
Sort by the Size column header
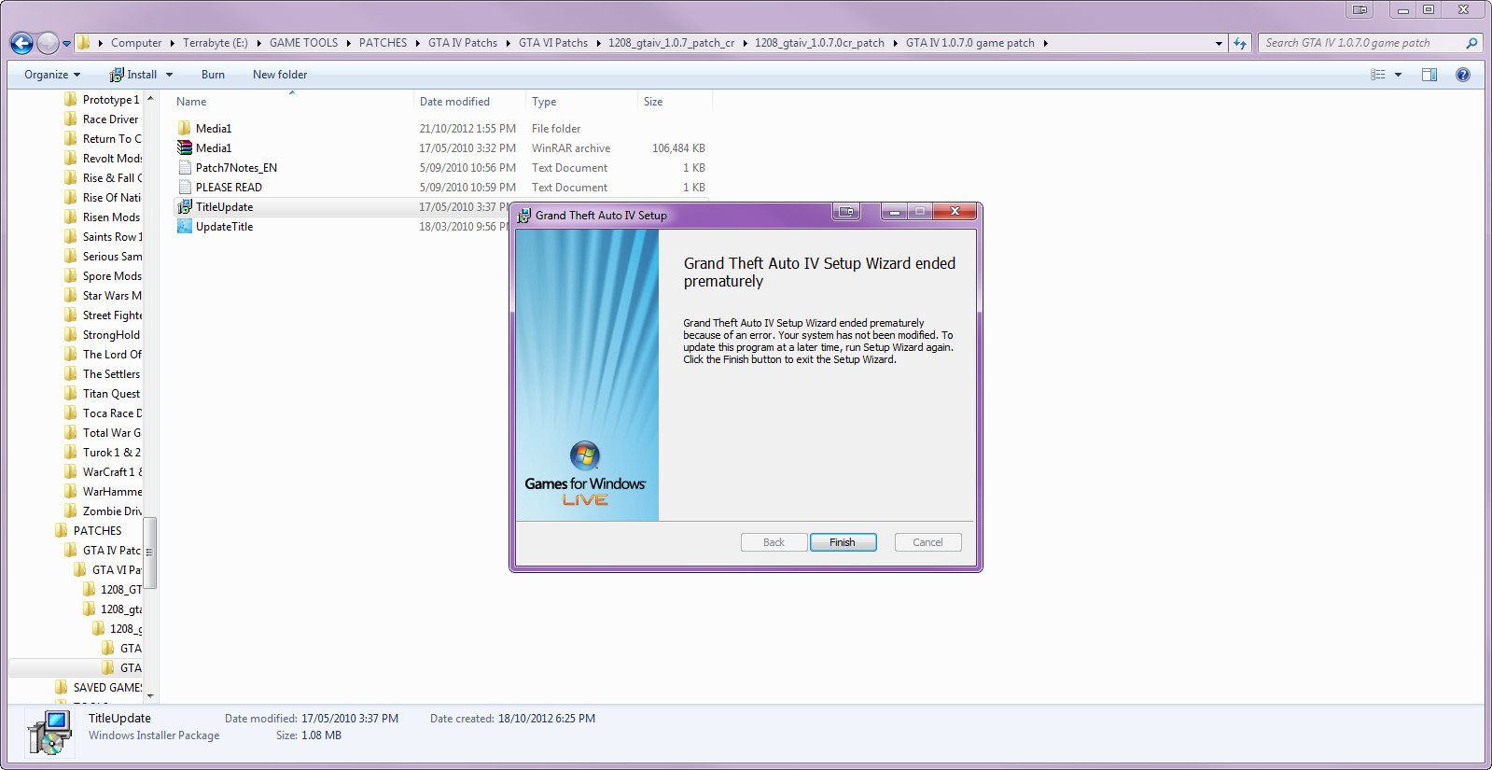(x=653, y=102)
